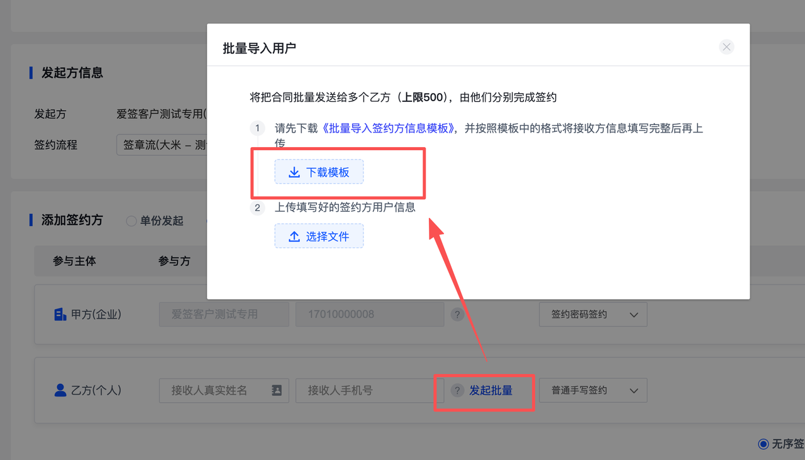The image size is (805, 460).
Task: Click the 甲方(企业) building icon
Action: [60, 315]
